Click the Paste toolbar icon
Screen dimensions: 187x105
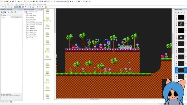point(15,1)
